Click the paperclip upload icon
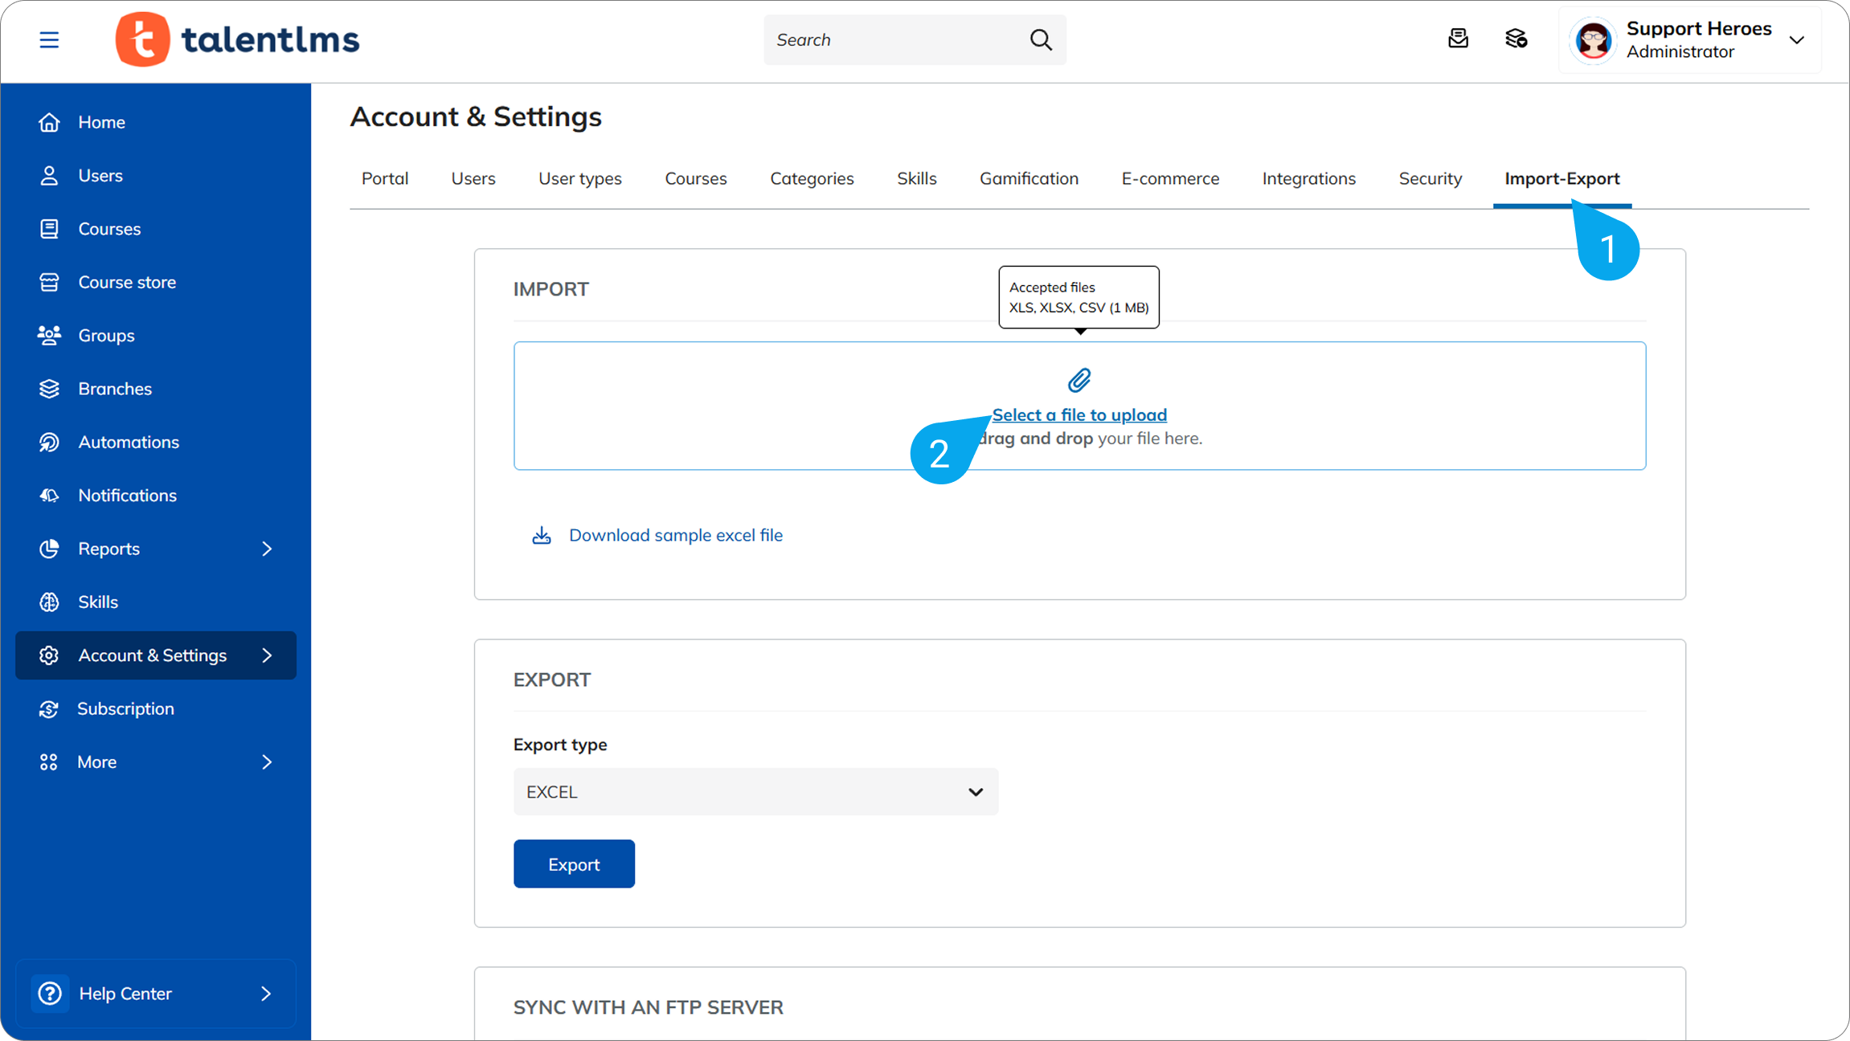The width and height of the screenshot is (1850, 1041). (1079, 379)
